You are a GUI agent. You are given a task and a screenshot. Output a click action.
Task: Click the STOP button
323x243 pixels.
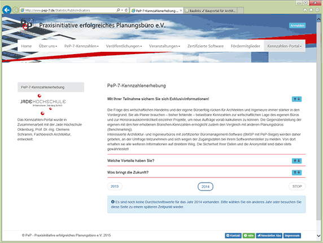click(x=297, y=187)
